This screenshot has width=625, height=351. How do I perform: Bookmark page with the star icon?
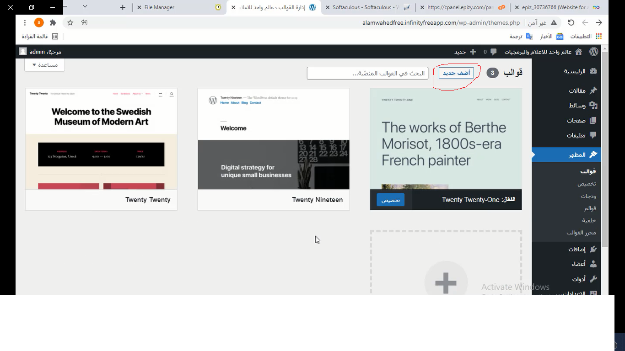[x=70, y=22]
